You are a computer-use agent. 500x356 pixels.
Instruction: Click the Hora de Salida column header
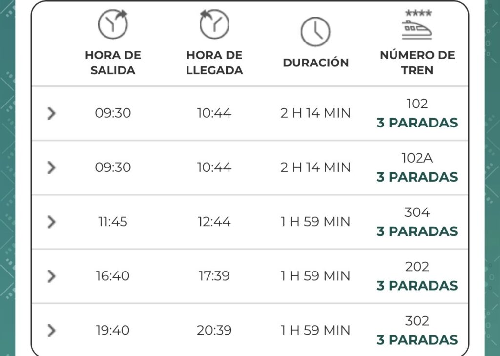point(113,63)
